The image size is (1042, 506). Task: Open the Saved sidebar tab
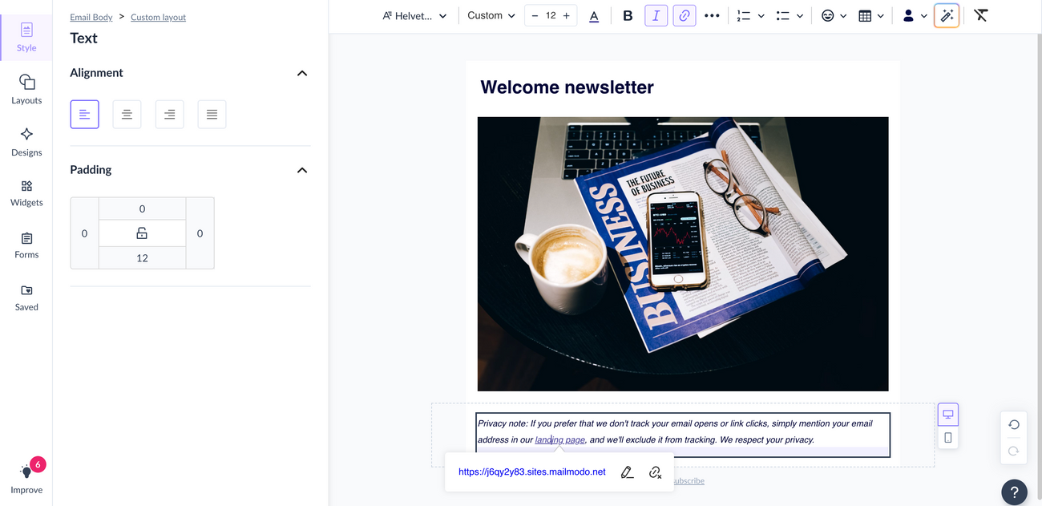[26, 298]
